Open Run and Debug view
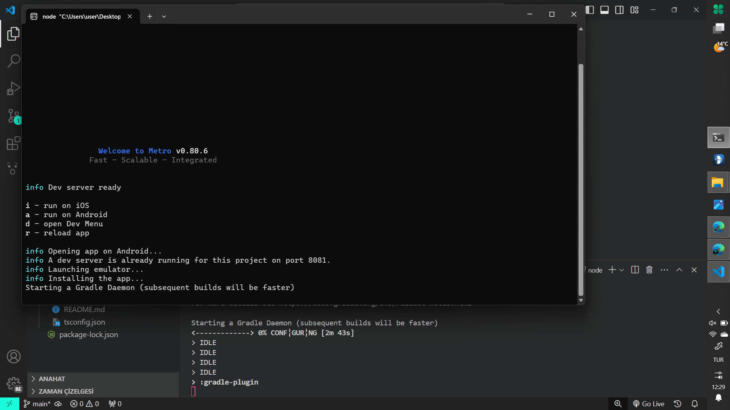The height and width of the screenshot is (410, 730). pos(13,88)
